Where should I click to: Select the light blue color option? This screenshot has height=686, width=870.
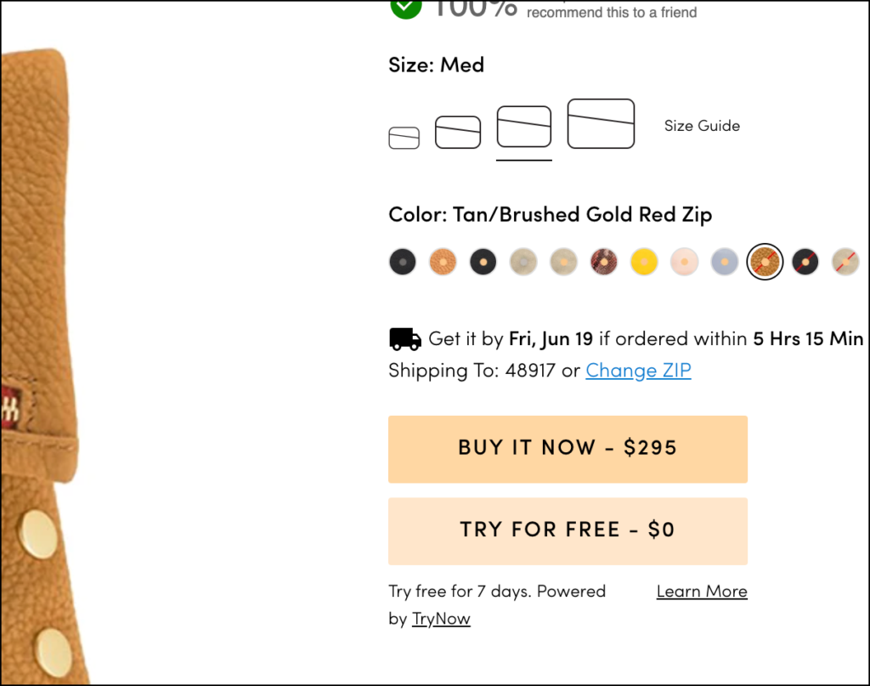724,262
